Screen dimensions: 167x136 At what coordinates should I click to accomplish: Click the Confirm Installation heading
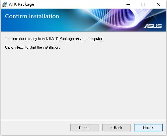pyautogui.click(x=32, y=16)
